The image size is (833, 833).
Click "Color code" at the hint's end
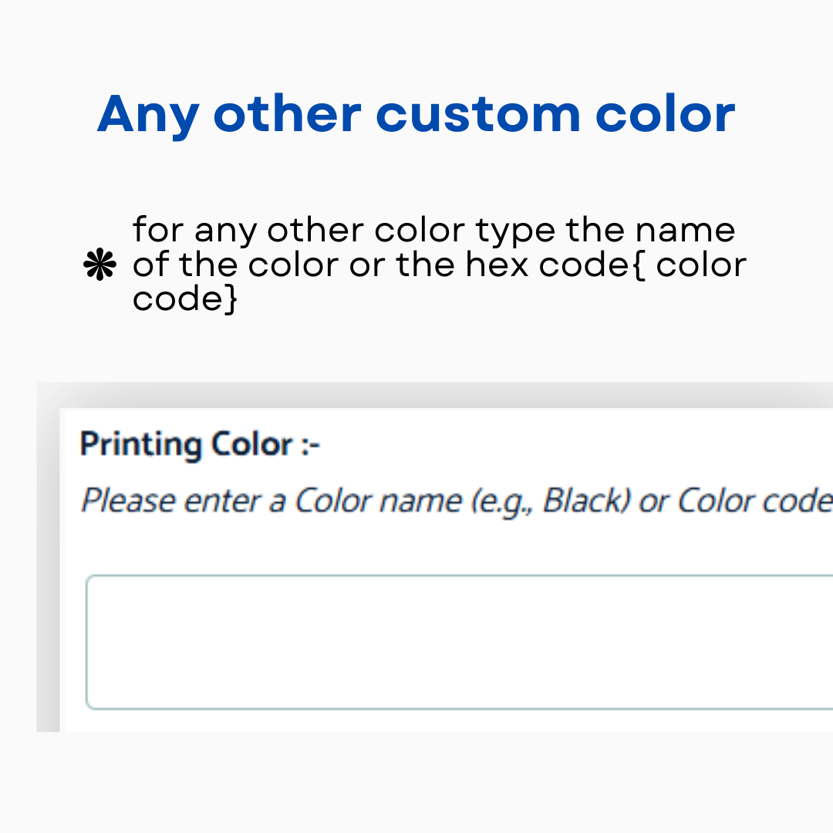754,501
